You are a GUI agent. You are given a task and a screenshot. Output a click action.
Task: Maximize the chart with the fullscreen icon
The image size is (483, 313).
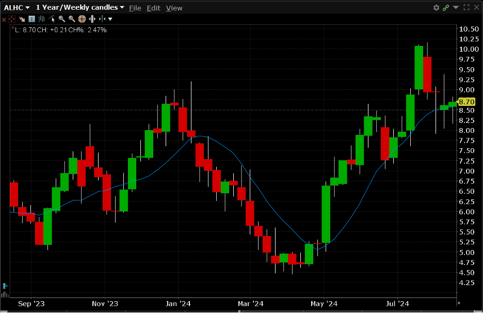[x=466, y=7]
